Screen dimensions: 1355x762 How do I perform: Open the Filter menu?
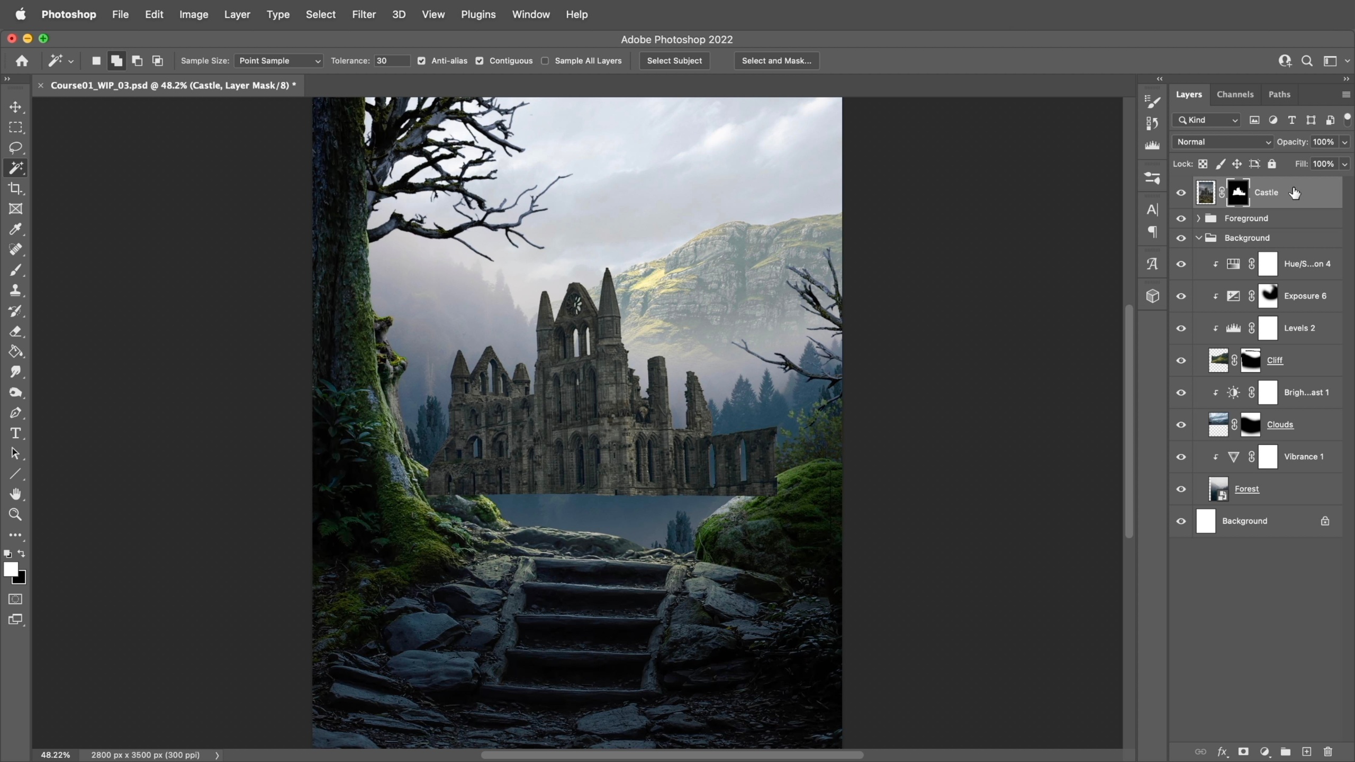pos(364,14)
